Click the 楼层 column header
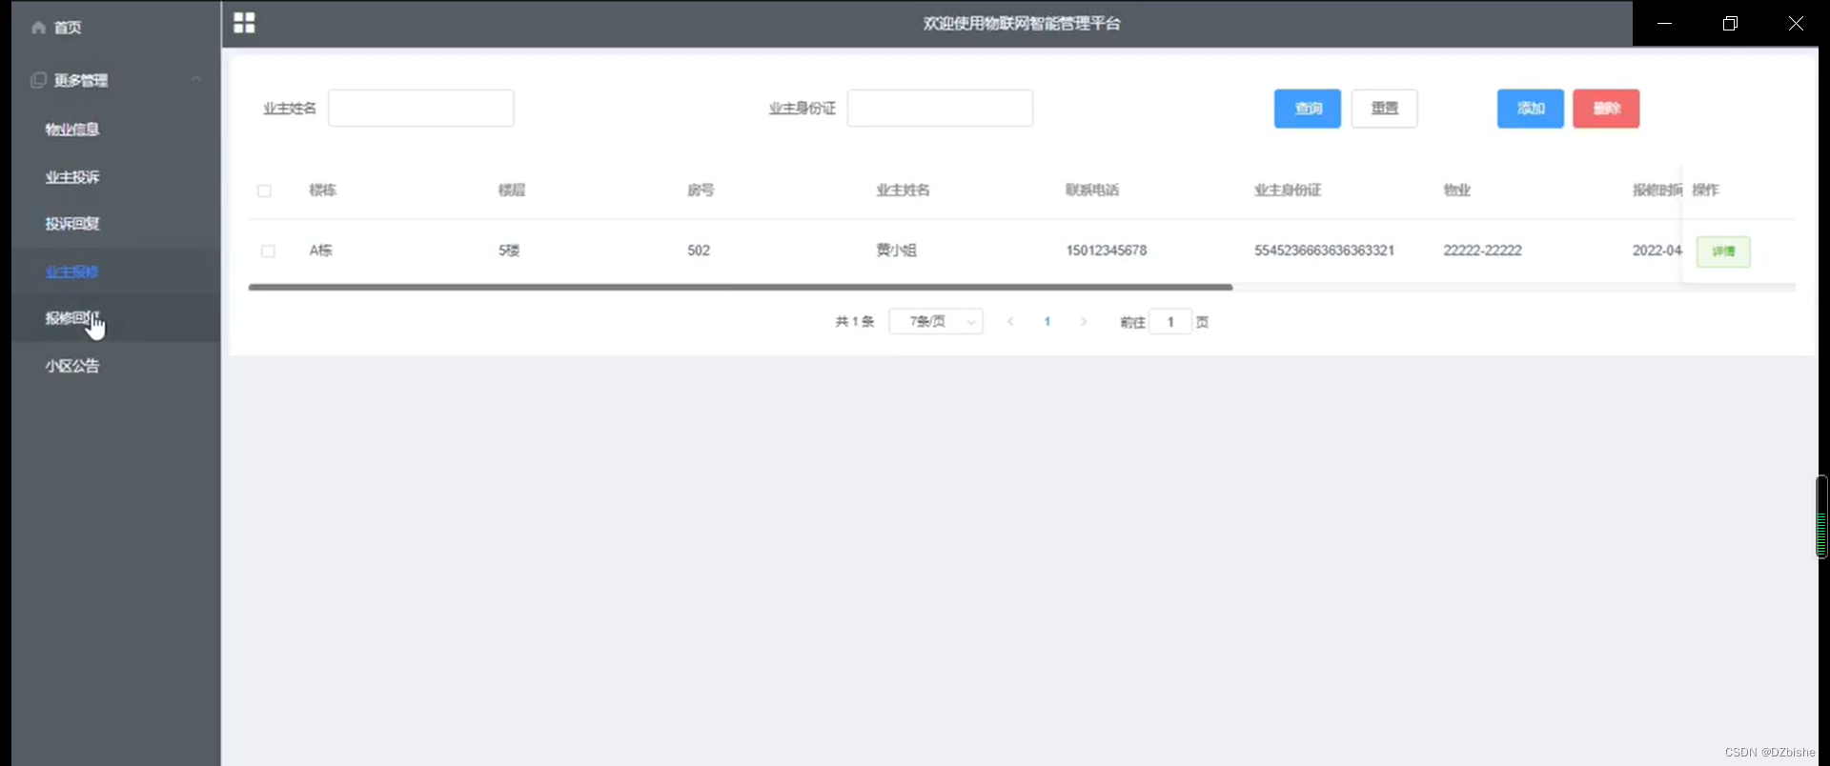 pyautogui.click(x=512, y=191)
